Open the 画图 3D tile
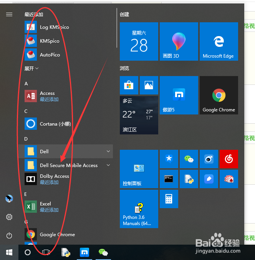Image resolution: width=255 pixels, height=260 pixels. [x=179, y=41]
